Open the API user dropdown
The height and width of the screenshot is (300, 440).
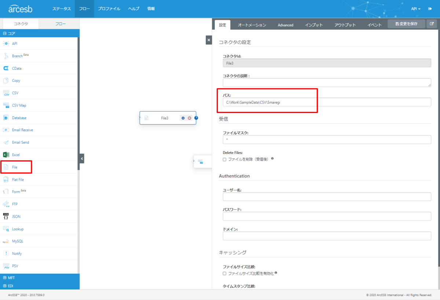point(416,8)
